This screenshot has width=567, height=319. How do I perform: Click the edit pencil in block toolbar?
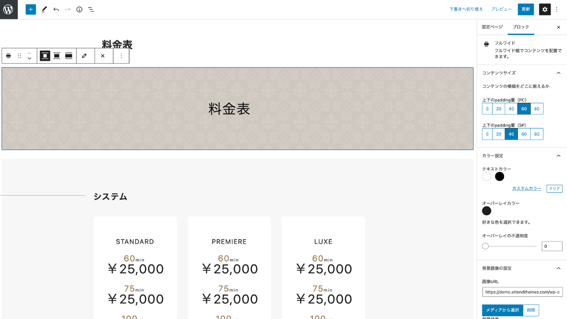[x=84, y=56]
